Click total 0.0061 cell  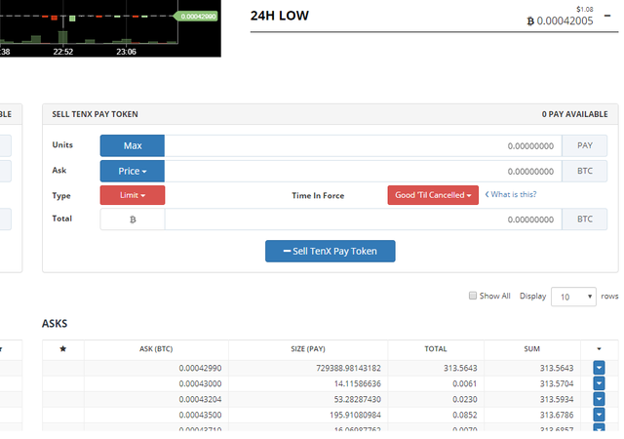(x=464, y=383)
